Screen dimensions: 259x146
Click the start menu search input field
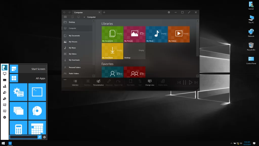click(24, 137)
